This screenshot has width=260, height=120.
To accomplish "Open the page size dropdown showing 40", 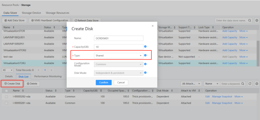I will click(x=8, y=70).
